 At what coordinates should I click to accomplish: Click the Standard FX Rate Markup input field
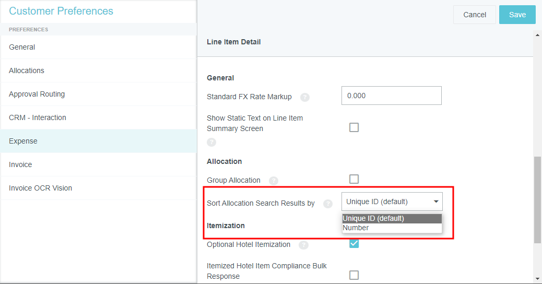tap(391, 96)
